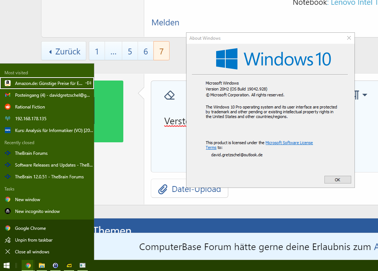Open the rightmost taskbar window icon
The width and height of the screenshot is (378, 271).
point(83,265)
